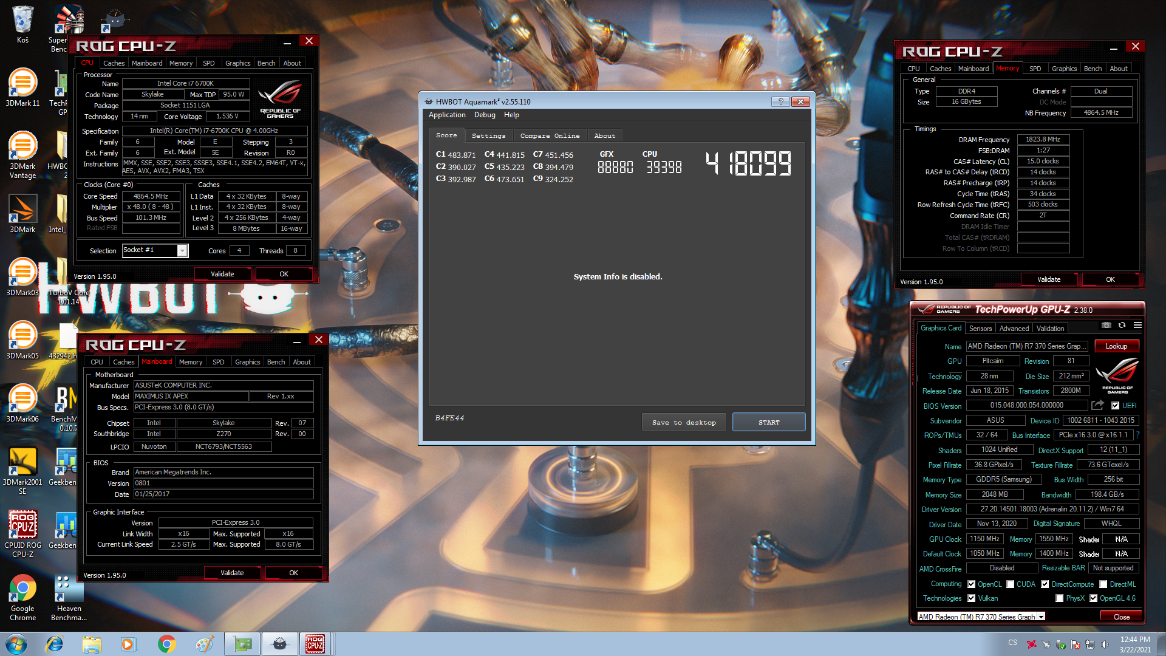This screenshot has height=656, width=1166.
Task: Open Windows Media Player from the taskbar
Action: click(x=128, y=644)
